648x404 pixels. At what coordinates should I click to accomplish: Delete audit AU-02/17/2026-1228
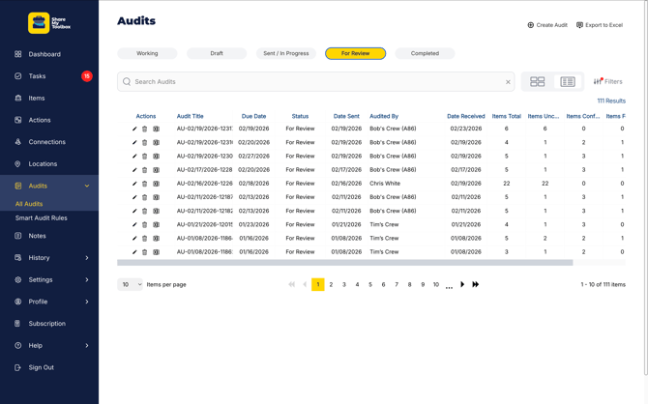click(145, 170)
